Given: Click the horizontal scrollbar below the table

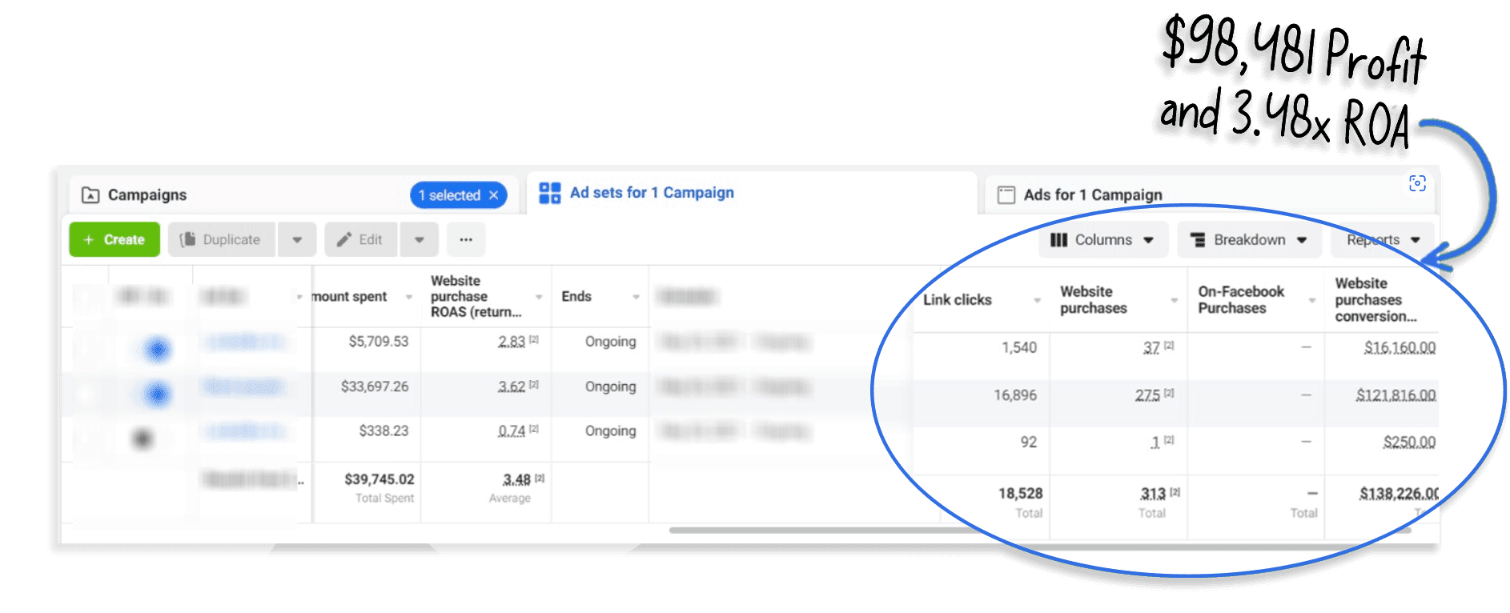Looking at the screenshot, I should pos(881,530).
